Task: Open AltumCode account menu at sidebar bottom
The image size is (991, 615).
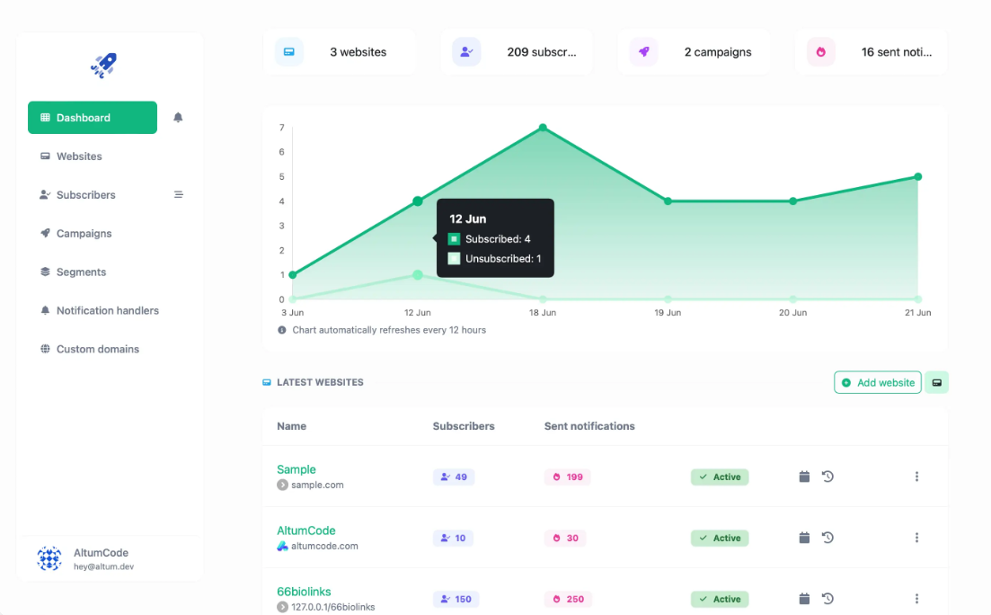Action: click(101, 558)
